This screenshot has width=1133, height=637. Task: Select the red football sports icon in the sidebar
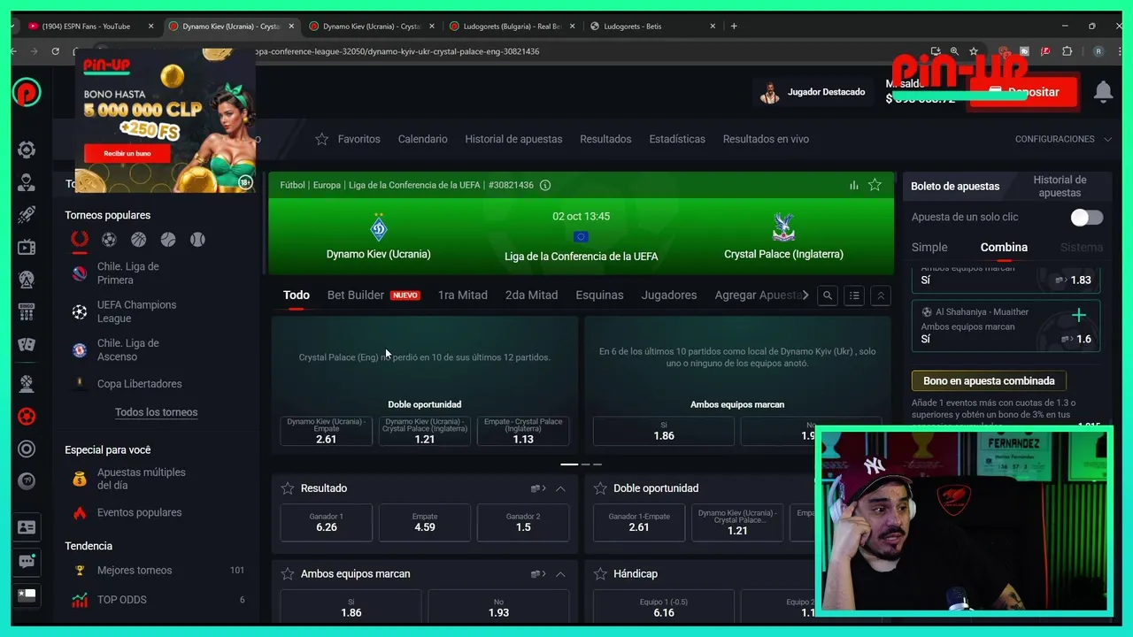[27, 416]
